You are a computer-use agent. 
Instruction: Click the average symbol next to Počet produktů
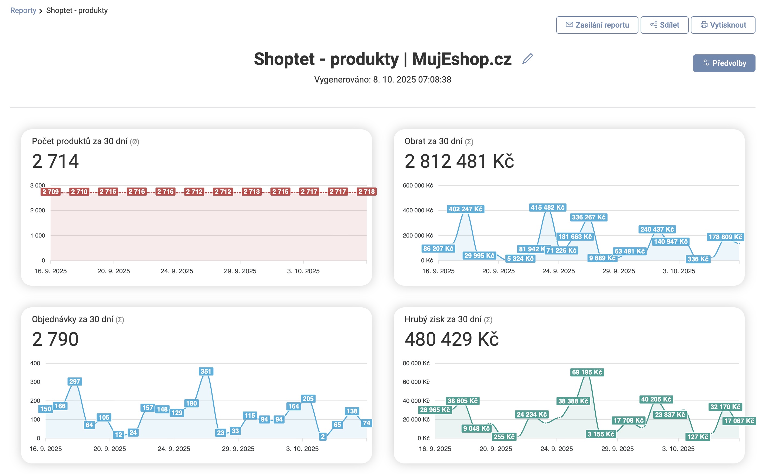click(x=134, y=142)
